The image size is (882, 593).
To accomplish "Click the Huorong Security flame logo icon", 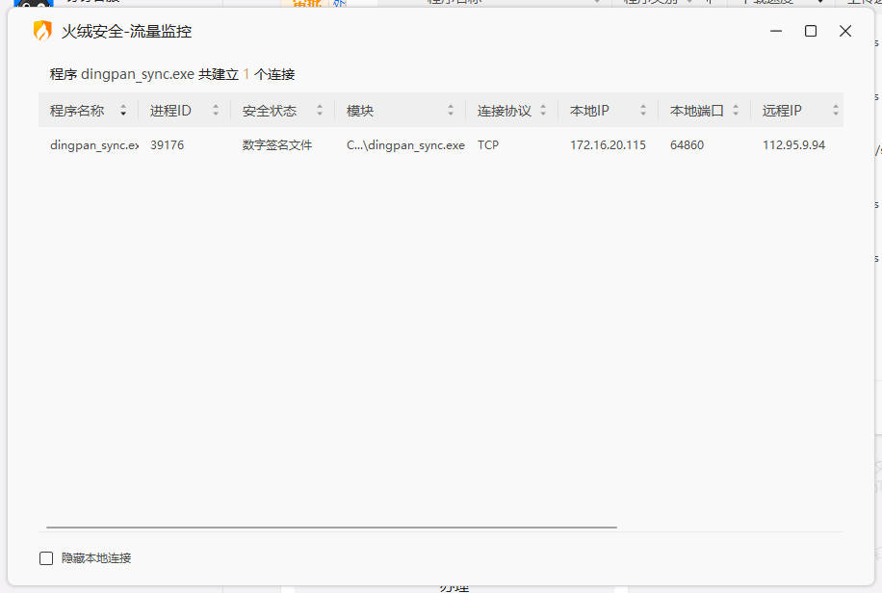I will click(x=42, y=31).
